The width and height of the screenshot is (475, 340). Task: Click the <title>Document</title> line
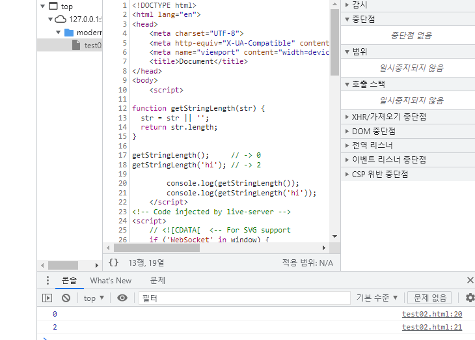[x=198, y=61]
